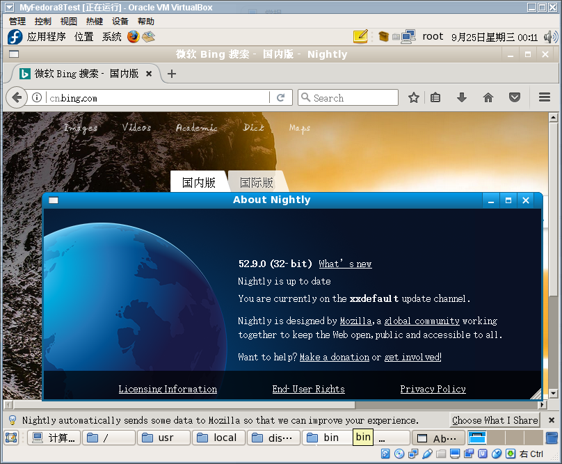
Task: Go back with the browser back arrow
Action: (x=17, y=97)
